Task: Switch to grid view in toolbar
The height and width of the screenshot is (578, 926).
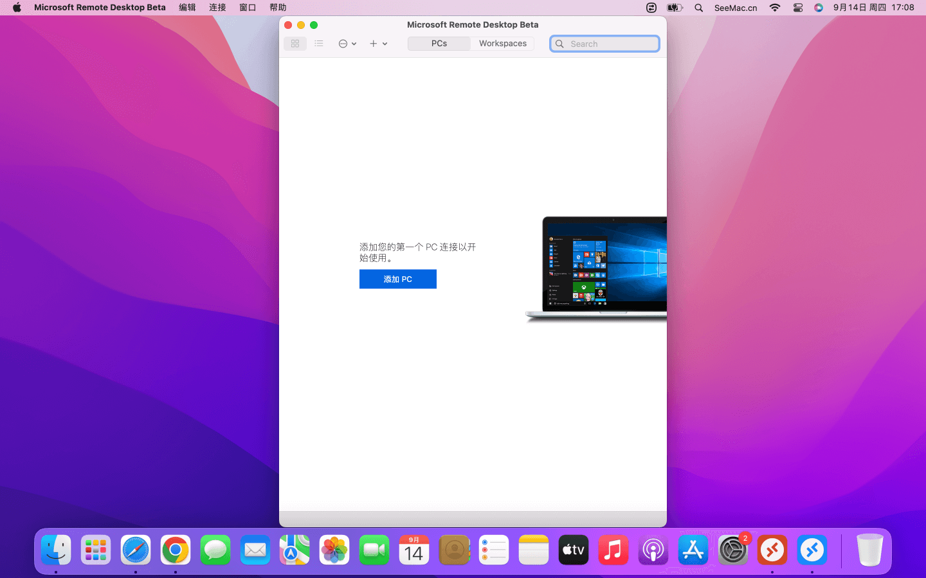Action: click(295, 44)
